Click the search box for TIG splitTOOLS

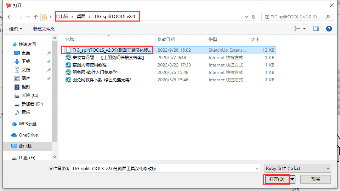pyautogui.click(x=293, y=17)
